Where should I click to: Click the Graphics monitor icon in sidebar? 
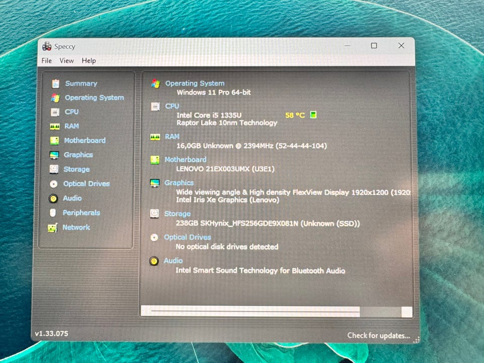[x=54, y=155]
